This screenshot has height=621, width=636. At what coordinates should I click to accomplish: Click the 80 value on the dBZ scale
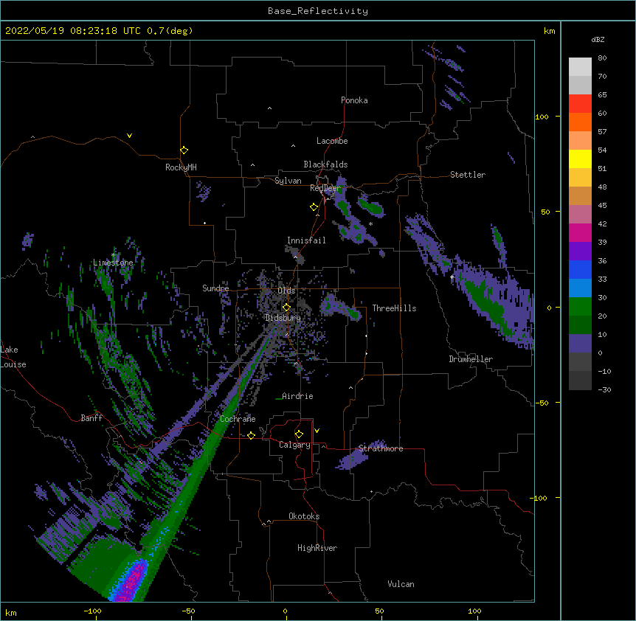point(602,58)
